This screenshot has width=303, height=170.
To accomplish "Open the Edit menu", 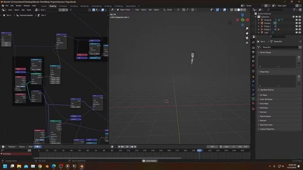I will [12, 6].
